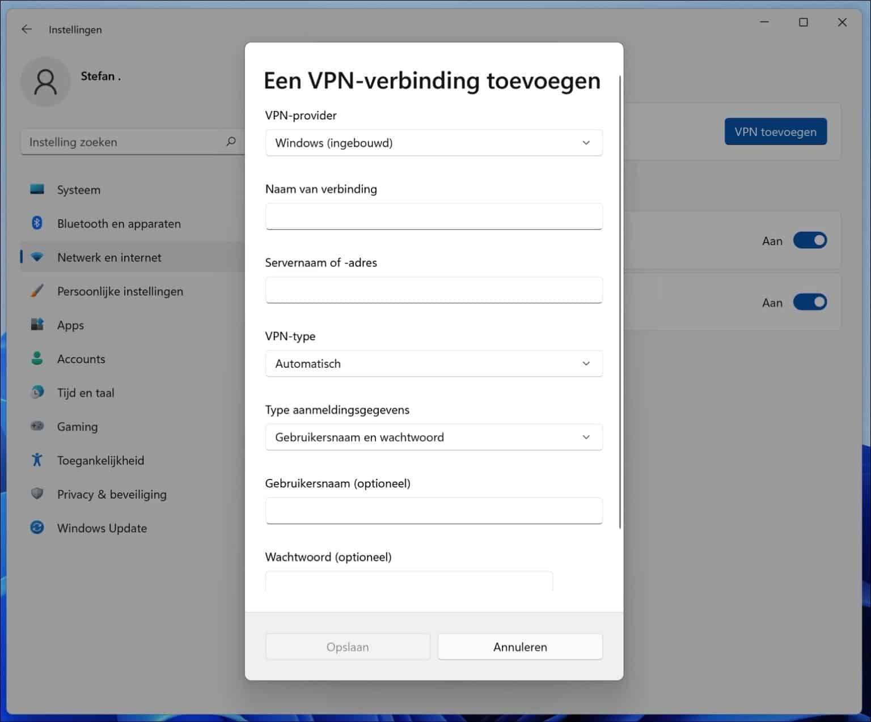This screenshot has height=722, width=871.
Task: Click the Netwerk en internet icon
Action: coord(37,257)
